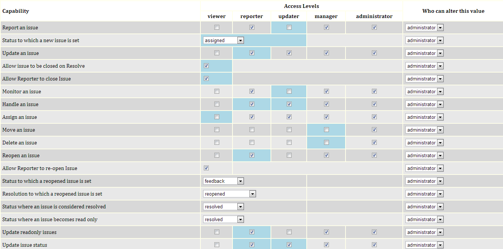Uncheck reporter box for Update an issue
Screen dimensions: 503x249
(252, 53)
